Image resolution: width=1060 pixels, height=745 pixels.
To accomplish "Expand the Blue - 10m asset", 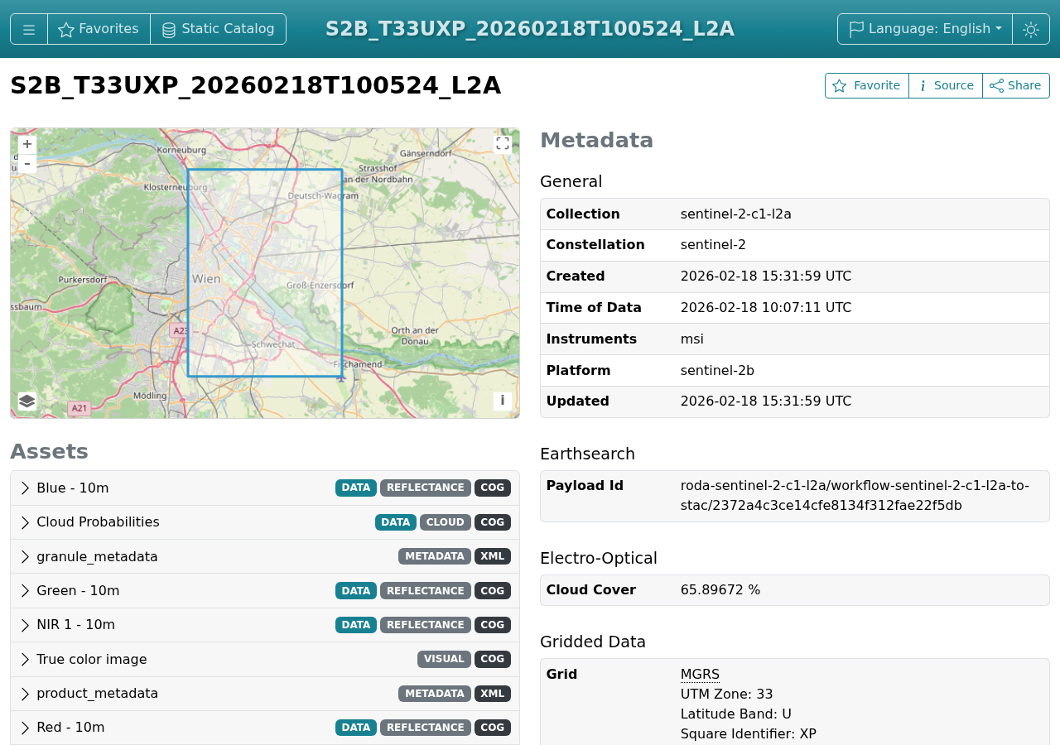I will (x=265, y=488).
